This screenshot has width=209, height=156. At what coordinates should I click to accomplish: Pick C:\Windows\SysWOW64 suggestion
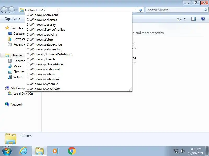point(79,89)
